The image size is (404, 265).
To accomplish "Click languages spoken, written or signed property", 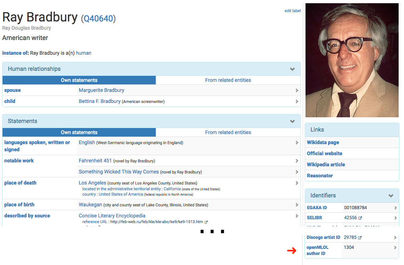I will point(37,146).
